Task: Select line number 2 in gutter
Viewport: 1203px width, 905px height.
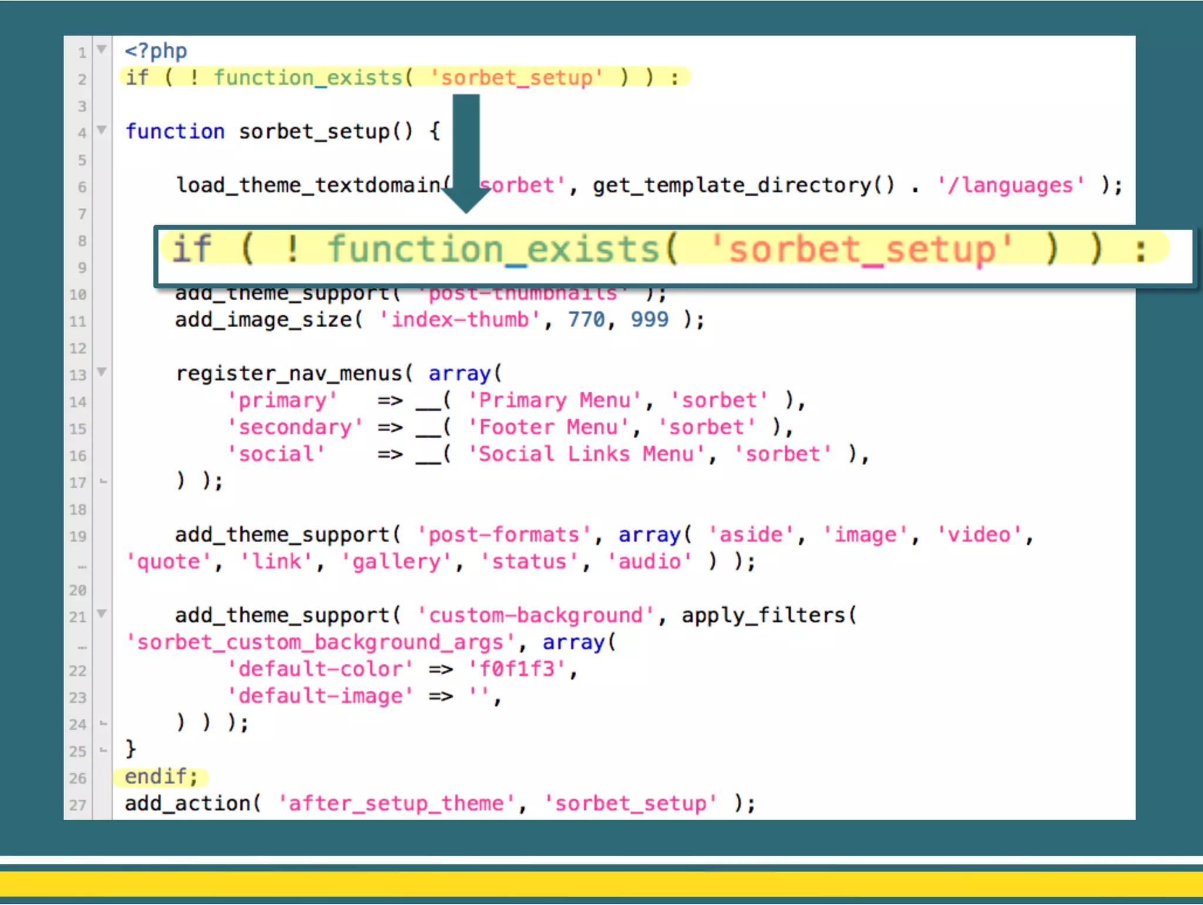Action: pyautogui.click(x=82, y=79)
